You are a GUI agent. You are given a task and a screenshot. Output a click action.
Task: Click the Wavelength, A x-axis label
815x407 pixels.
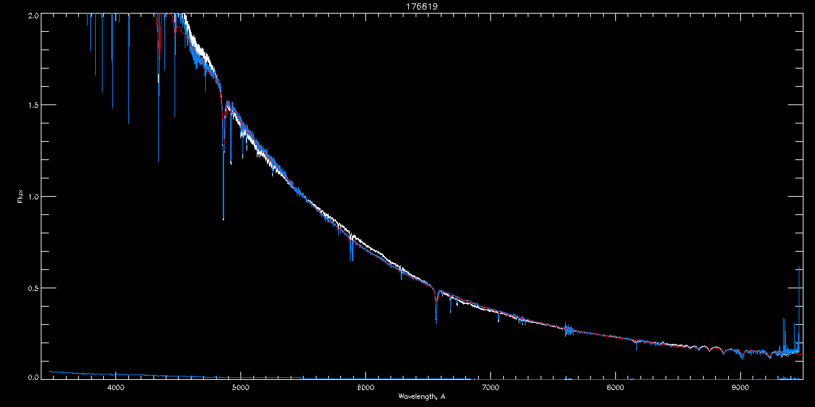coord(421,396)
